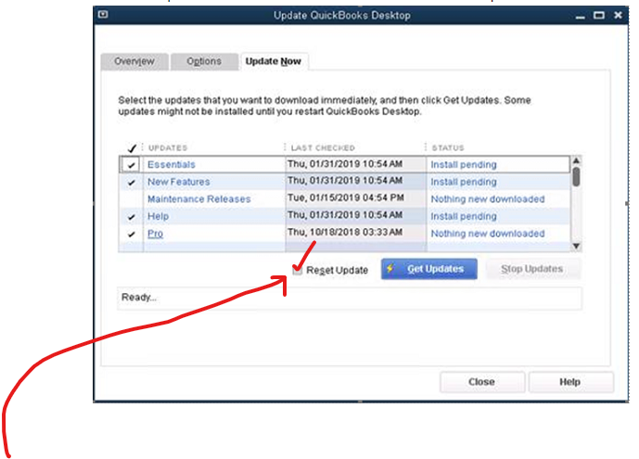Click the STATUS column header
Screen dimensions: 639x459
(x=448, y=147)
